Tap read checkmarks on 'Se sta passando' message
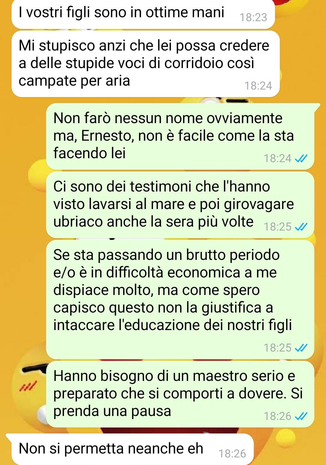Image resolution: width=326 pixels, height=465 pixels. (x=301, y=348)
